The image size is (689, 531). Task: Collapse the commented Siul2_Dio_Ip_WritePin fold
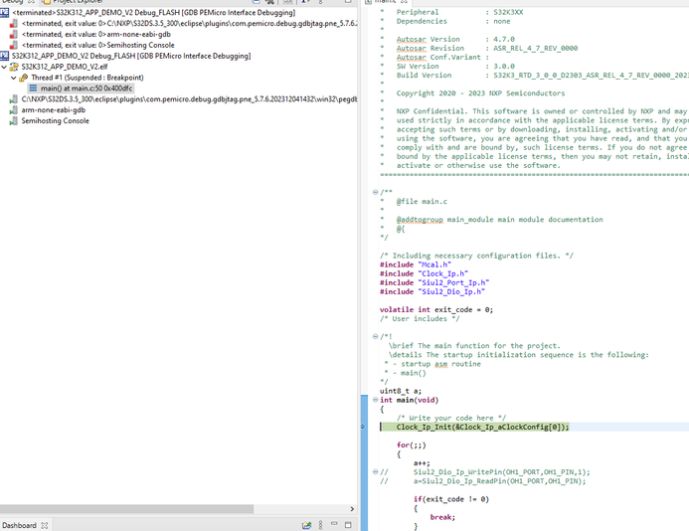tap(375, 471)
